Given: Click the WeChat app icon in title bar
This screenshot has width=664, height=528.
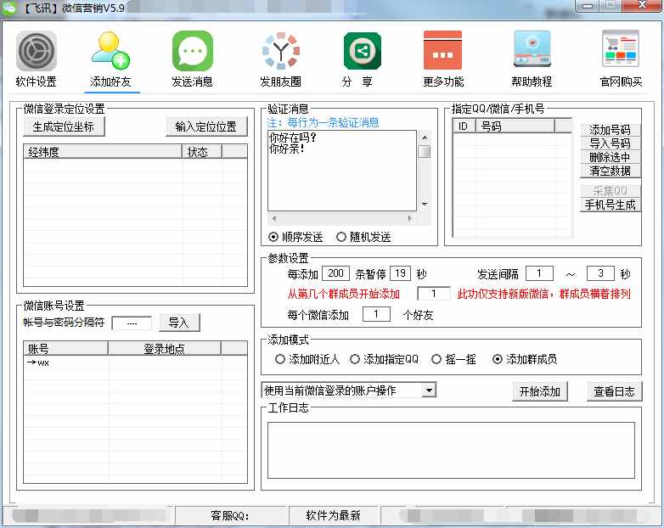Looking at the screenshot, I should pyautogui.click(x=8, y=7).
